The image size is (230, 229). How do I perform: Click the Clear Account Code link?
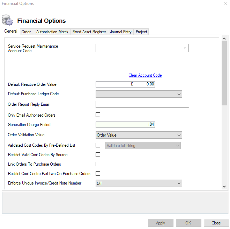(145, 75)
